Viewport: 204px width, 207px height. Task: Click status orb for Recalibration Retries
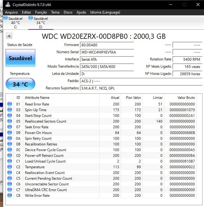(x=10, y=144)
